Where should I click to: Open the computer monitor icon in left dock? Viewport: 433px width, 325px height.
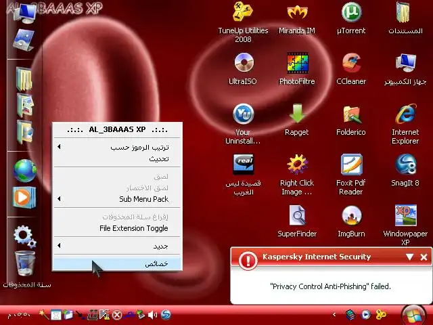point(24,12)
